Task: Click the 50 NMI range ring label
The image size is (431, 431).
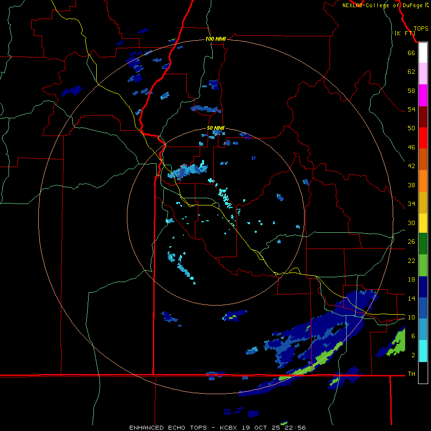Action: tap(215, 128)
